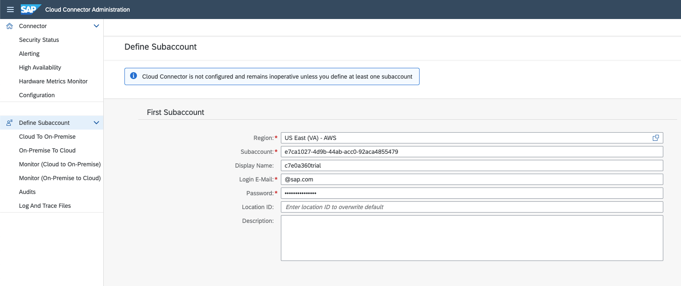Click the Define Subaccount person icon
The width and height of the screenshot is (681, 286).
[x=10, y=123]
